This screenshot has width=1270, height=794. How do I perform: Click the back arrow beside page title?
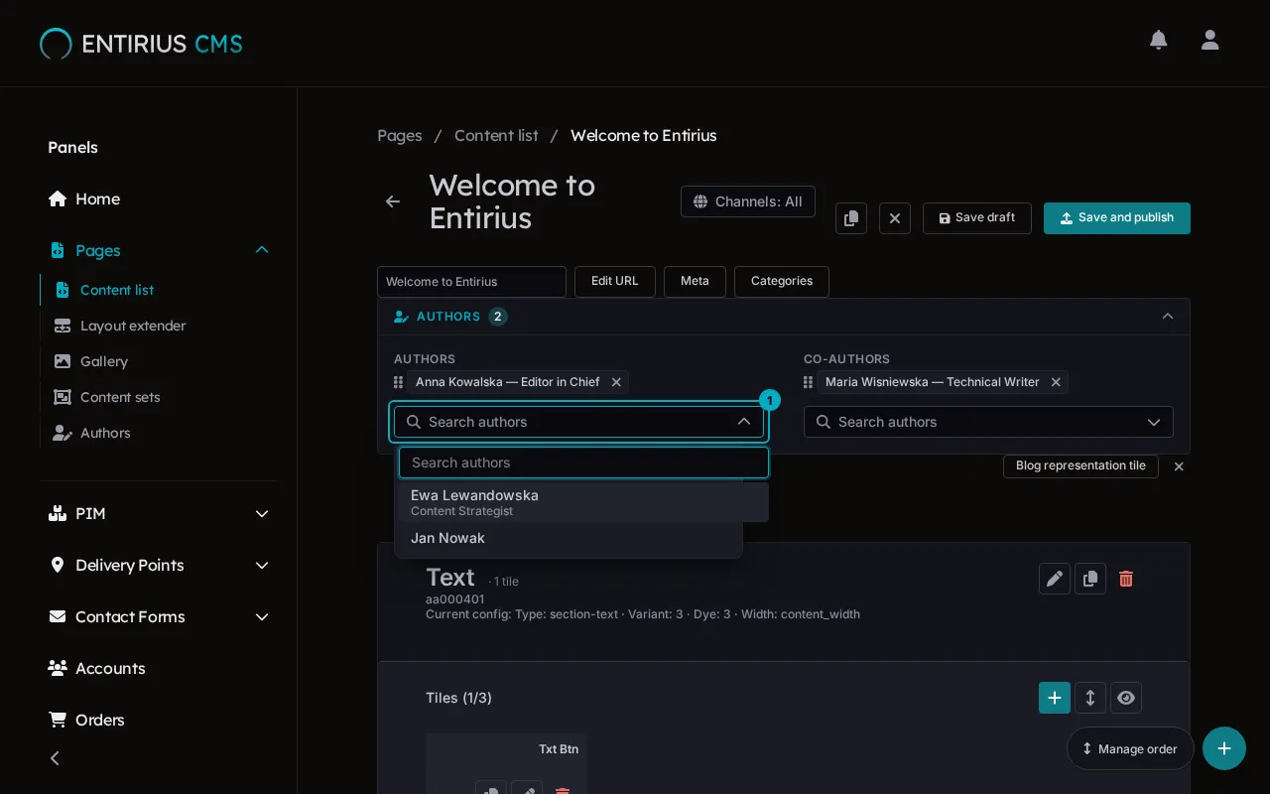coord(393,201)
